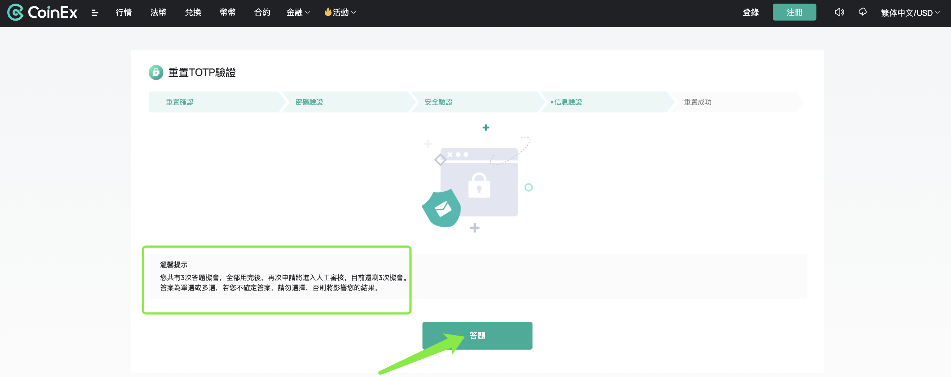This screenshot has height=377, width=951.
Task: Open the hamburger menu icon beside logo
Action: click(x=95, y=13)
